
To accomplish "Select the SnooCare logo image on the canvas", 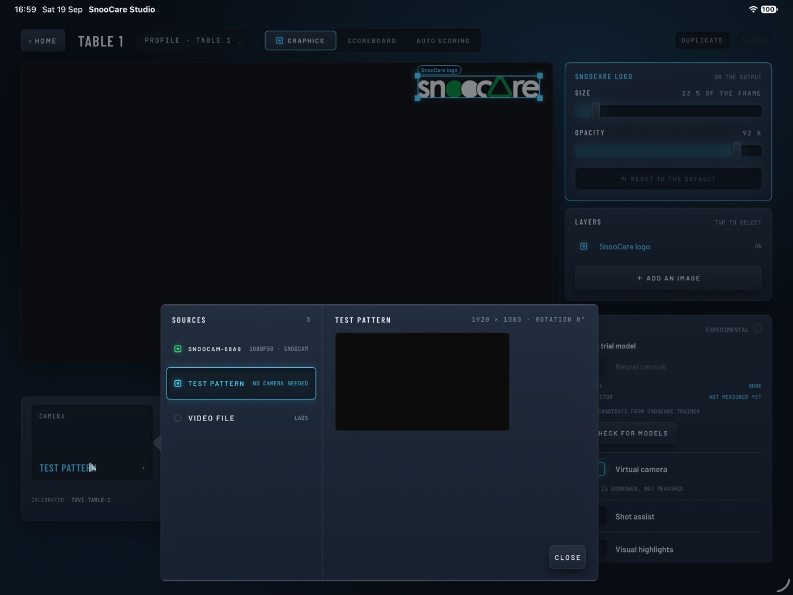I will (479, 87).
